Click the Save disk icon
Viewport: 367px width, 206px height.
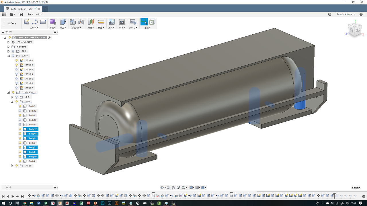[x=21, y=14]
